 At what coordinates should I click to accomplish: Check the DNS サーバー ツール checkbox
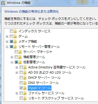(x=21, y=83)
